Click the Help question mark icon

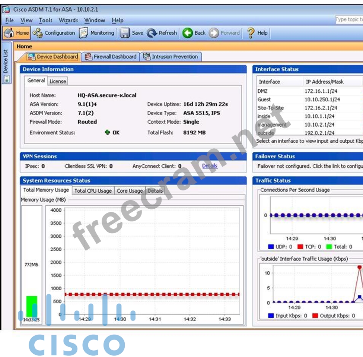pyautogui.click(x=251, y=33)
